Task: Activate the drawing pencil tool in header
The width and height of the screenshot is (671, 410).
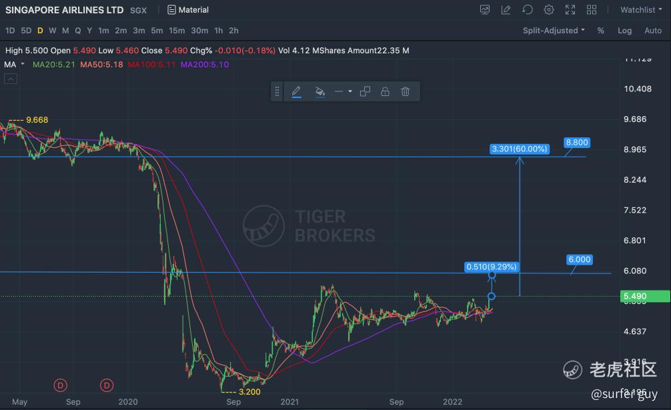Action: click(x=506, y=10)
